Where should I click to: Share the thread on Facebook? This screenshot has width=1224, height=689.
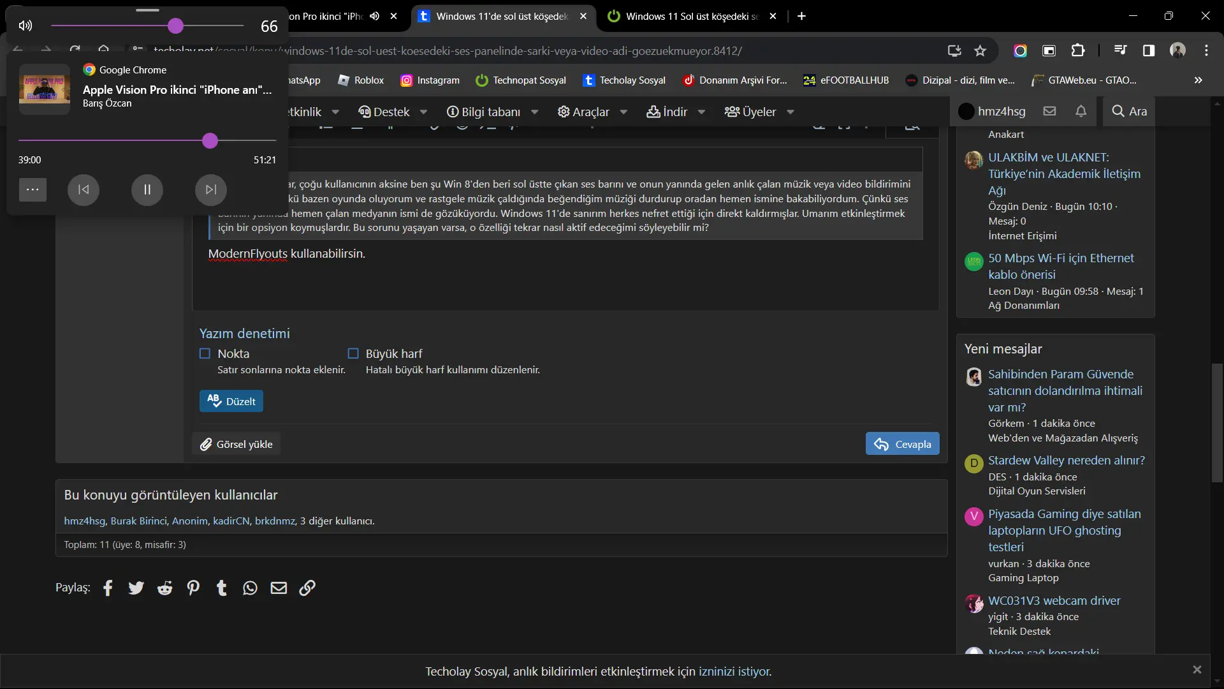coord(108,588)
